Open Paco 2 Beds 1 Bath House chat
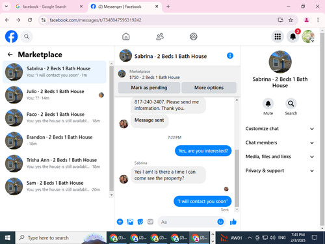Screen dimensions: 325x244 point(55,118)
